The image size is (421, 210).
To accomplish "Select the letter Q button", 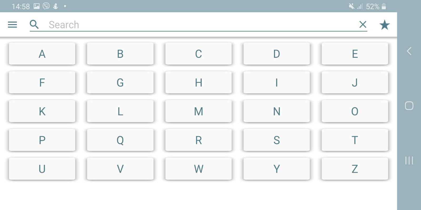I will click(120, 140).
